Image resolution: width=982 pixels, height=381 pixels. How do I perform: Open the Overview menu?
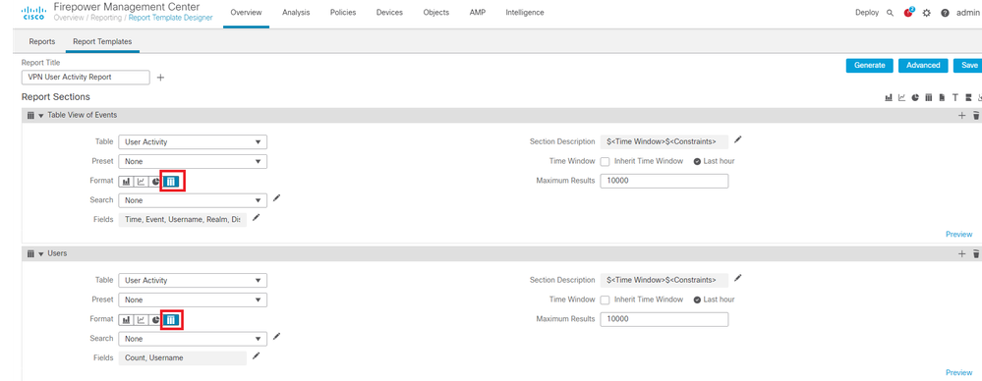click(246, 13)
